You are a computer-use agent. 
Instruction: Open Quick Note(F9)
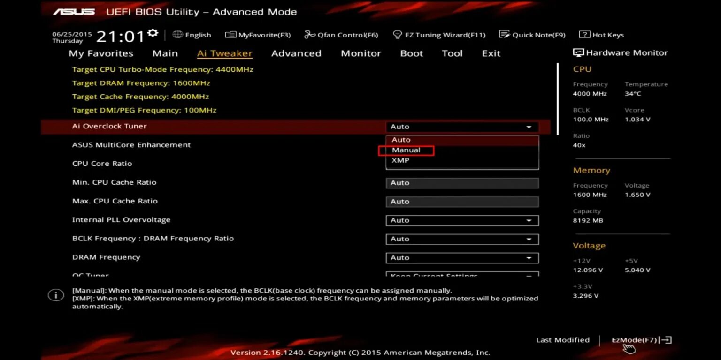tap(532, 35)
